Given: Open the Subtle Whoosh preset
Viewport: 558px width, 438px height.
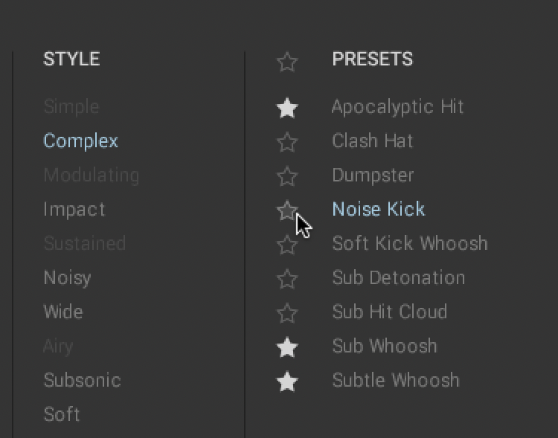Looking at the screenshot, I should pyautogui.click(x=395, y=381).
